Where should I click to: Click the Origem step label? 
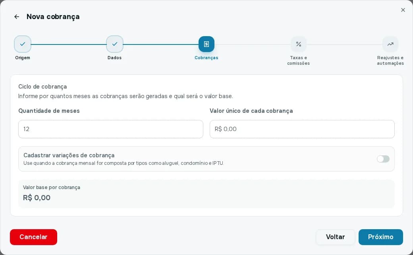tap(23, 58)
